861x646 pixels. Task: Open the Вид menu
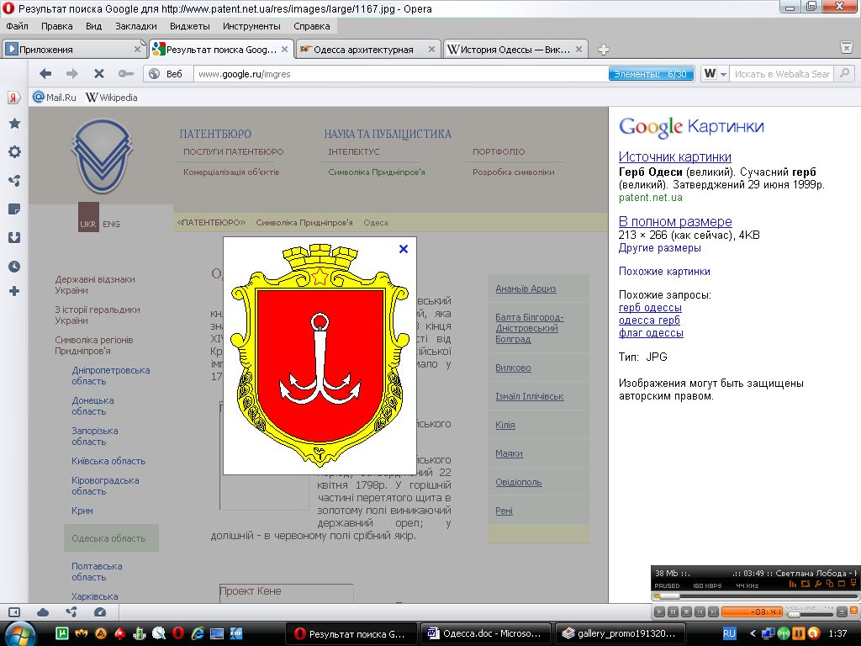point(93,26)
